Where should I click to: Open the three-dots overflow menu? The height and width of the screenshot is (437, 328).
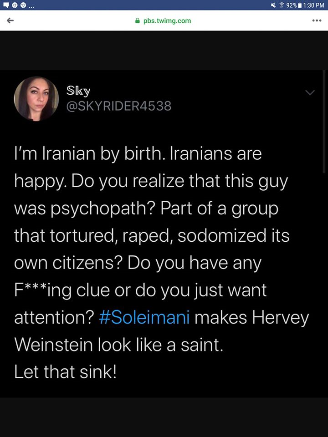317,20
